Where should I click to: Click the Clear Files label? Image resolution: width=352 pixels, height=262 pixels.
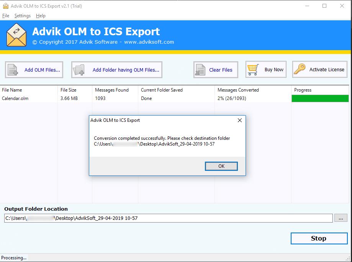tap(221, 70)
